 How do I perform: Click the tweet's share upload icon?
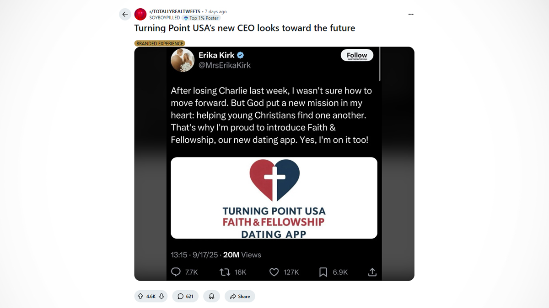pos(372,272)
